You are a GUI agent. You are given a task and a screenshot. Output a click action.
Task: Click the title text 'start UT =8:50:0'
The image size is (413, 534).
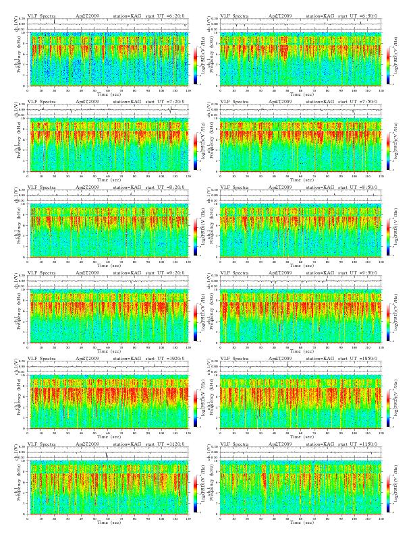pyautogui.click(x=358, y=187)
